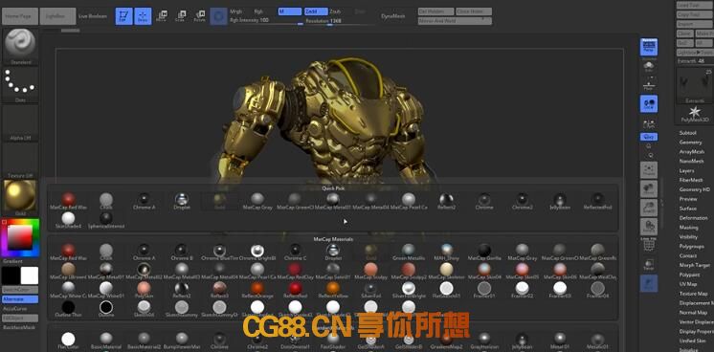714x352 pixels.
Task: Select the Standard brush thumbnail
Action: 20,47
